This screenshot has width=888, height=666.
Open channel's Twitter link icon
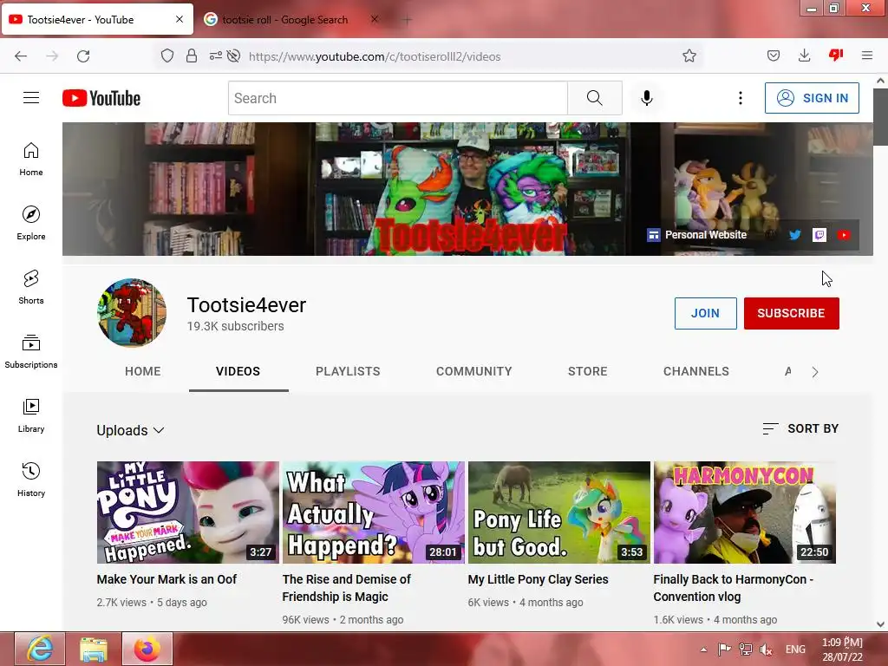(x=795, y=235)
